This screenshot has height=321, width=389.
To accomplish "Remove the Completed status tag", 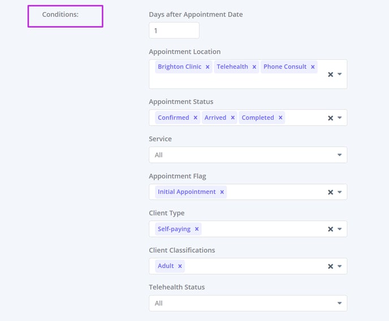I will pyautogui.click(x=280, y=117).
